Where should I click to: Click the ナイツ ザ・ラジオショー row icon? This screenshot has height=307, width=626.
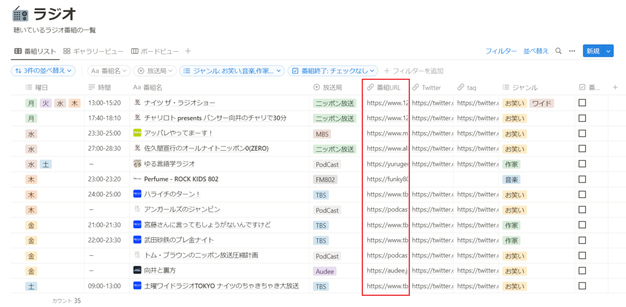138,103
